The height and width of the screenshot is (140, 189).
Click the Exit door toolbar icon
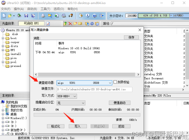coord(101,16)
